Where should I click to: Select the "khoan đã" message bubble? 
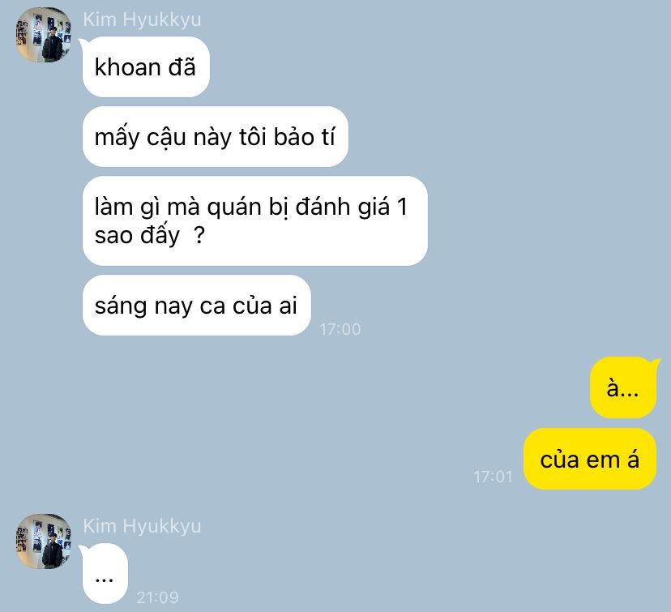coord(146,66)
